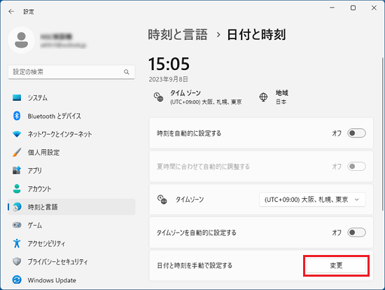Click the blurred user name text
The width and height of the screenshot is (385, 290).
[x=56, y=36]
